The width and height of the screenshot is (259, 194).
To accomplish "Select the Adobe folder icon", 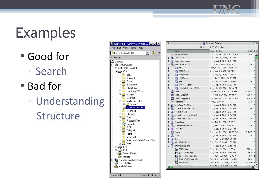I will [176, 68].
